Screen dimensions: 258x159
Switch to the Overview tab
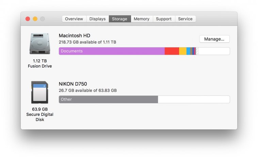click(x=74, y=19)
